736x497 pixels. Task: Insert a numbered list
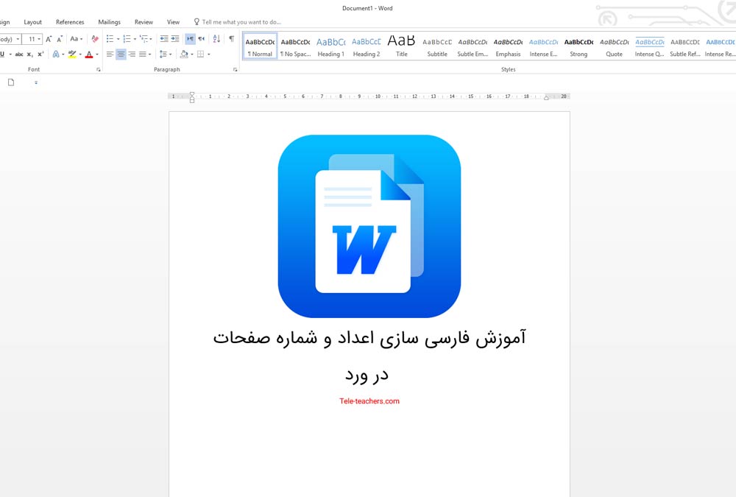(127, 39)
